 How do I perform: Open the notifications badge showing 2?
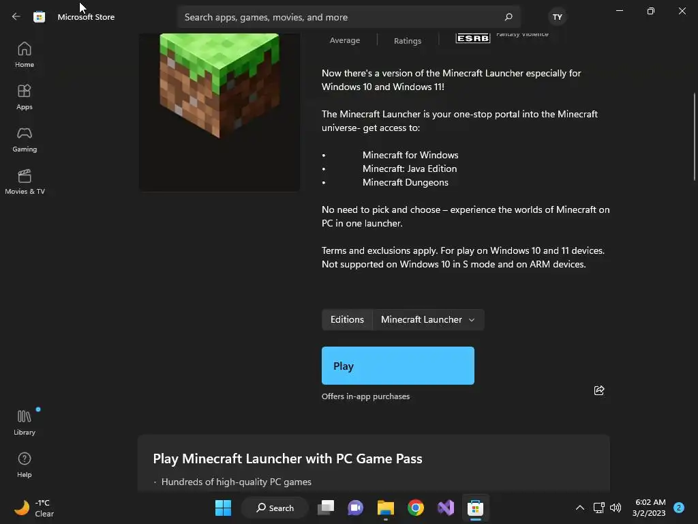679,508
